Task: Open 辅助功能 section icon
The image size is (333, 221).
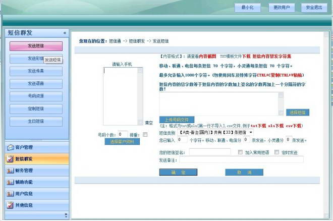Action: tap(10, 182)
